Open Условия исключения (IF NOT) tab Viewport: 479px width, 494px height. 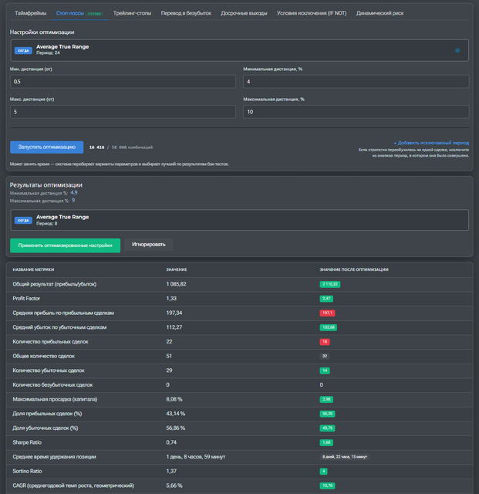(312, 13)
